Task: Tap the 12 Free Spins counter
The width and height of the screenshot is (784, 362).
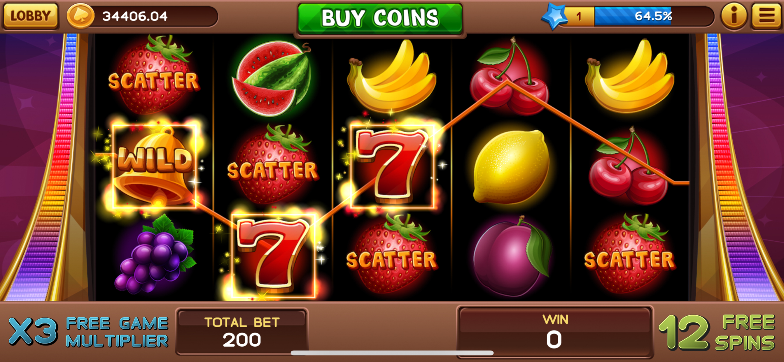Action: click(x=717, y=332)
